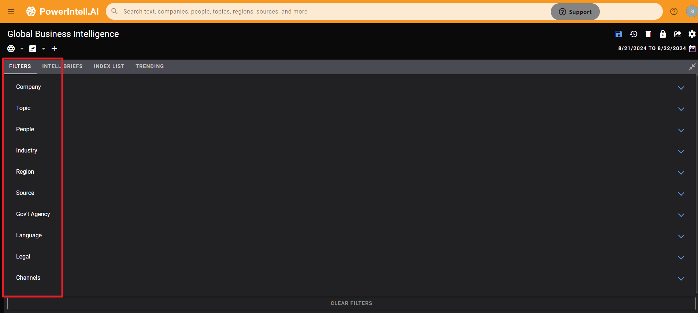The height and width of the screenshot is (313, 698).
Task: Open the date range calendar icon
Action: (x=692, y=49)
